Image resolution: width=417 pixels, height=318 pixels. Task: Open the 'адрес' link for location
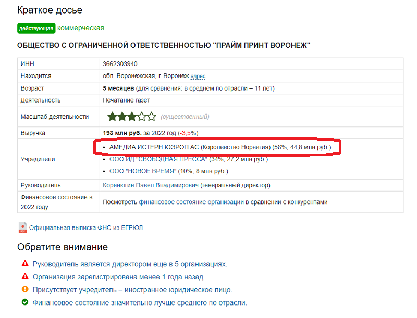click(198, 76)
